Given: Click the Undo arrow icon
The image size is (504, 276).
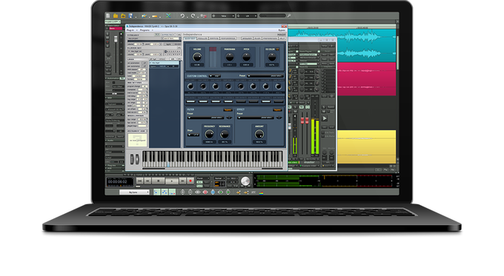Looking at the screenshot, I should point(182,16).
